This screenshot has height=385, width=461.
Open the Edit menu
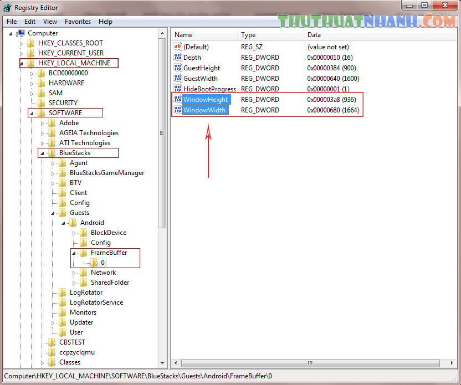click(x=30, y=22)
